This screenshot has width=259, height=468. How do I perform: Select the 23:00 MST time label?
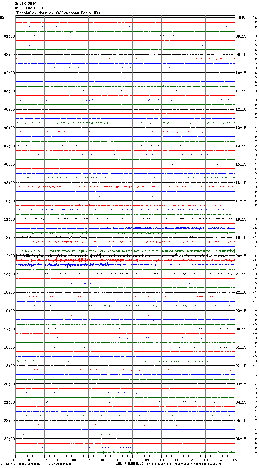point(9,439)
